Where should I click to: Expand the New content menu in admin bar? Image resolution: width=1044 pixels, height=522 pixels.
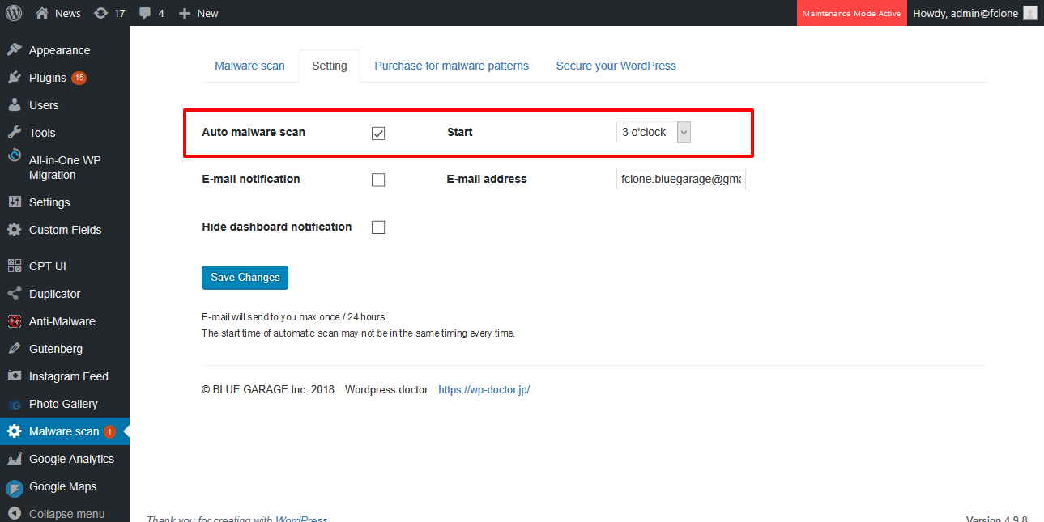click(x=198, y=13)
